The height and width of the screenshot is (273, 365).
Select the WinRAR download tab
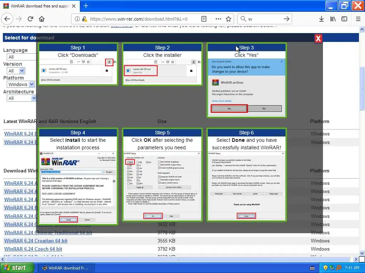click(40, 6)
